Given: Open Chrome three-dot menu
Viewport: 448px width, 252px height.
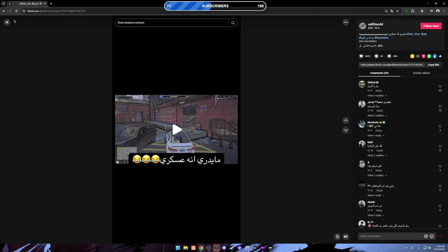Looking at the screenshot, I should 444,11.
